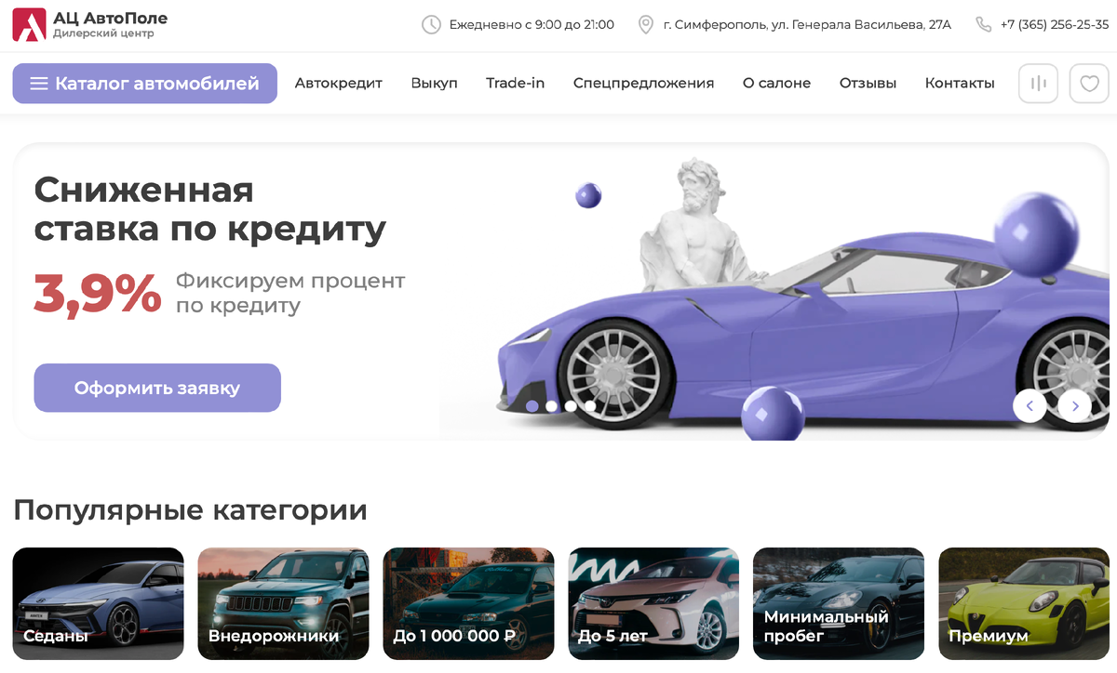Open the favorites heart icon

tap(1089, 84)
